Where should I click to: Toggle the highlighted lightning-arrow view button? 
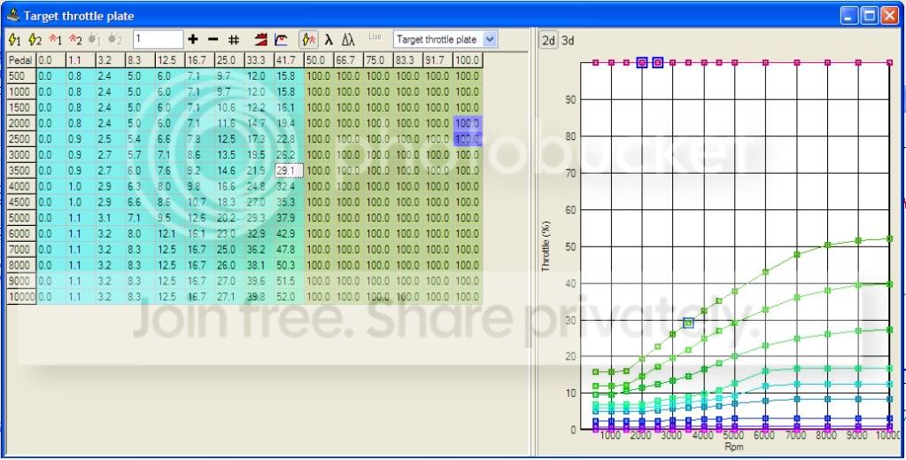[309, 40]
